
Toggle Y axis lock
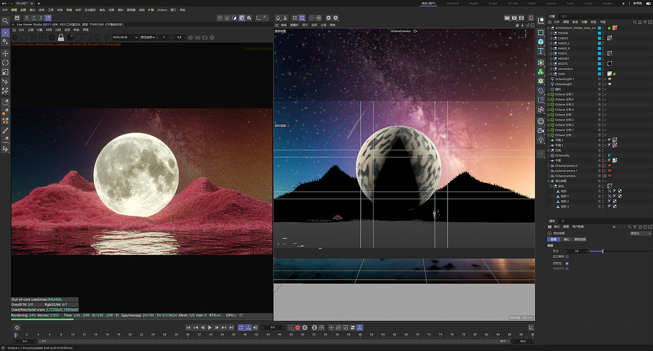(x=34, y=17)
